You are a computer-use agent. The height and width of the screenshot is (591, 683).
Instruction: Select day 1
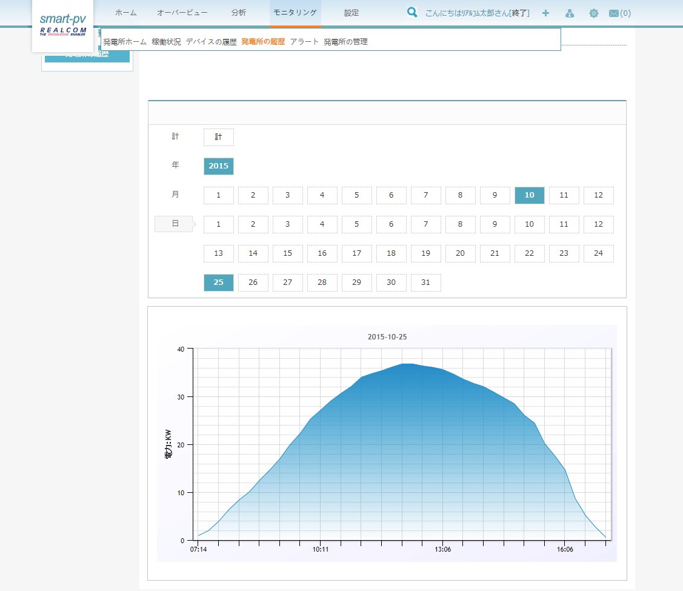tap(219, 224)
